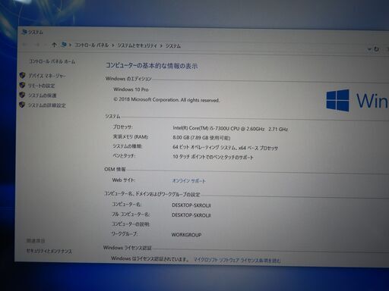Click the shield icon beside デバイス マネージャー
This screenshot has width=389, height=291.
pyautogui.click(x=22, y=75)
